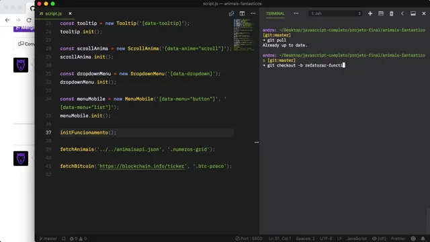Open changes icon in editor title bar
430x242 pixels.
click(x=231, y=13)
